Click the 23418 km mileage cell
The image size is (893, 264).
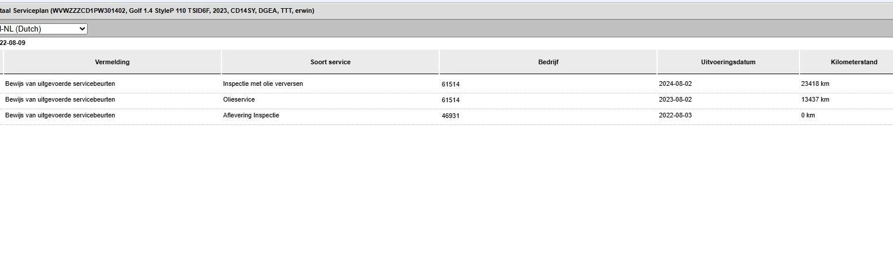815,84
